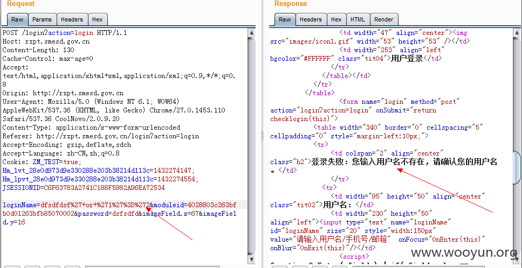
Task: Click the "Accept-Encoding: gzip,deflate,sdch" line
Action: (66, 145)
